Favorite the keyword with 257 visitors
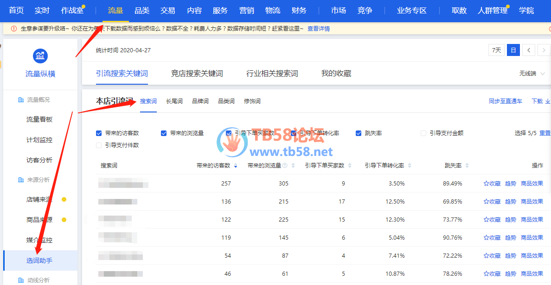The width and height of the screenshot is (551, 285). [492, 183]
